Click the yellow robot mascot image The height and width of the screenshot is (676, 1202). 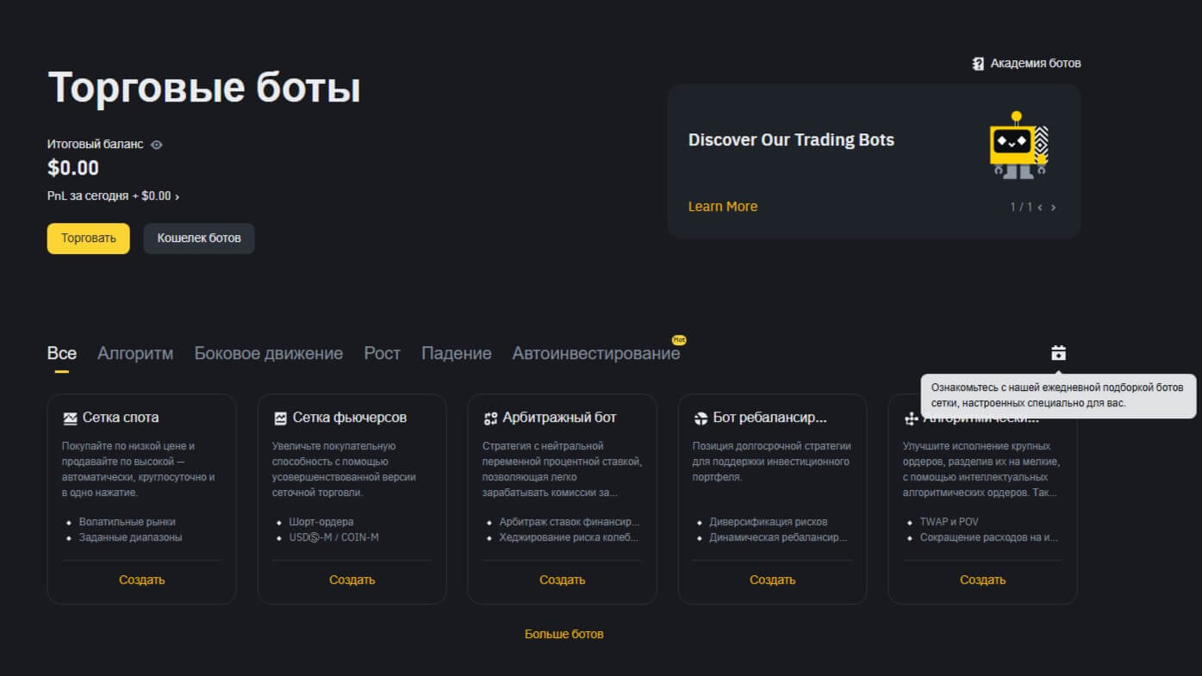(x=1018, y=146)
